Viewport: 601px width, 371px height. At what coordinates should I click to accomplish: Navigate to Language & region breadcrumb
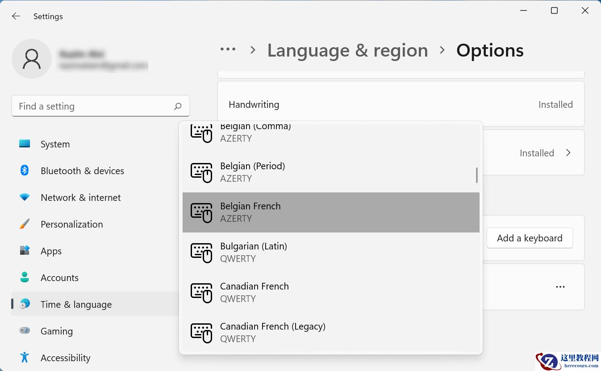point(347,50)
